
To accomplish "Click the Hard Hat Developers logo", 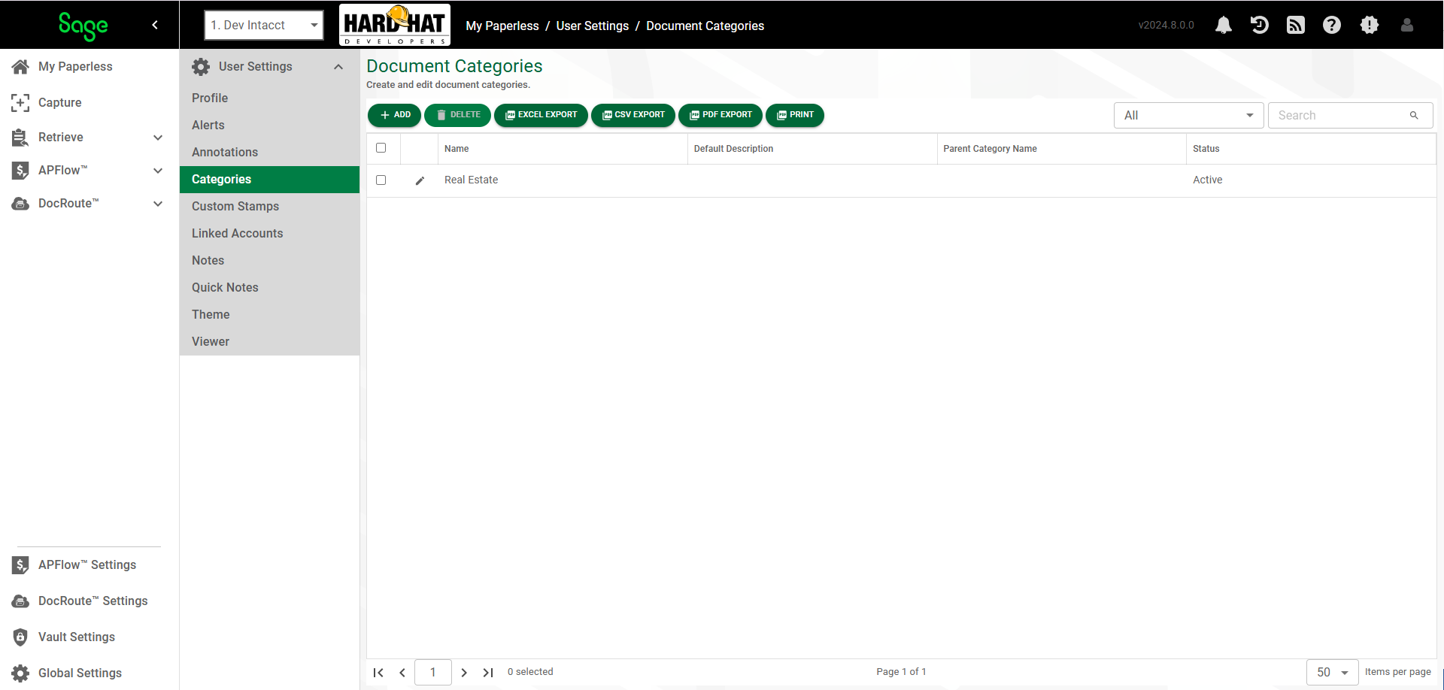I will [395, 25].
